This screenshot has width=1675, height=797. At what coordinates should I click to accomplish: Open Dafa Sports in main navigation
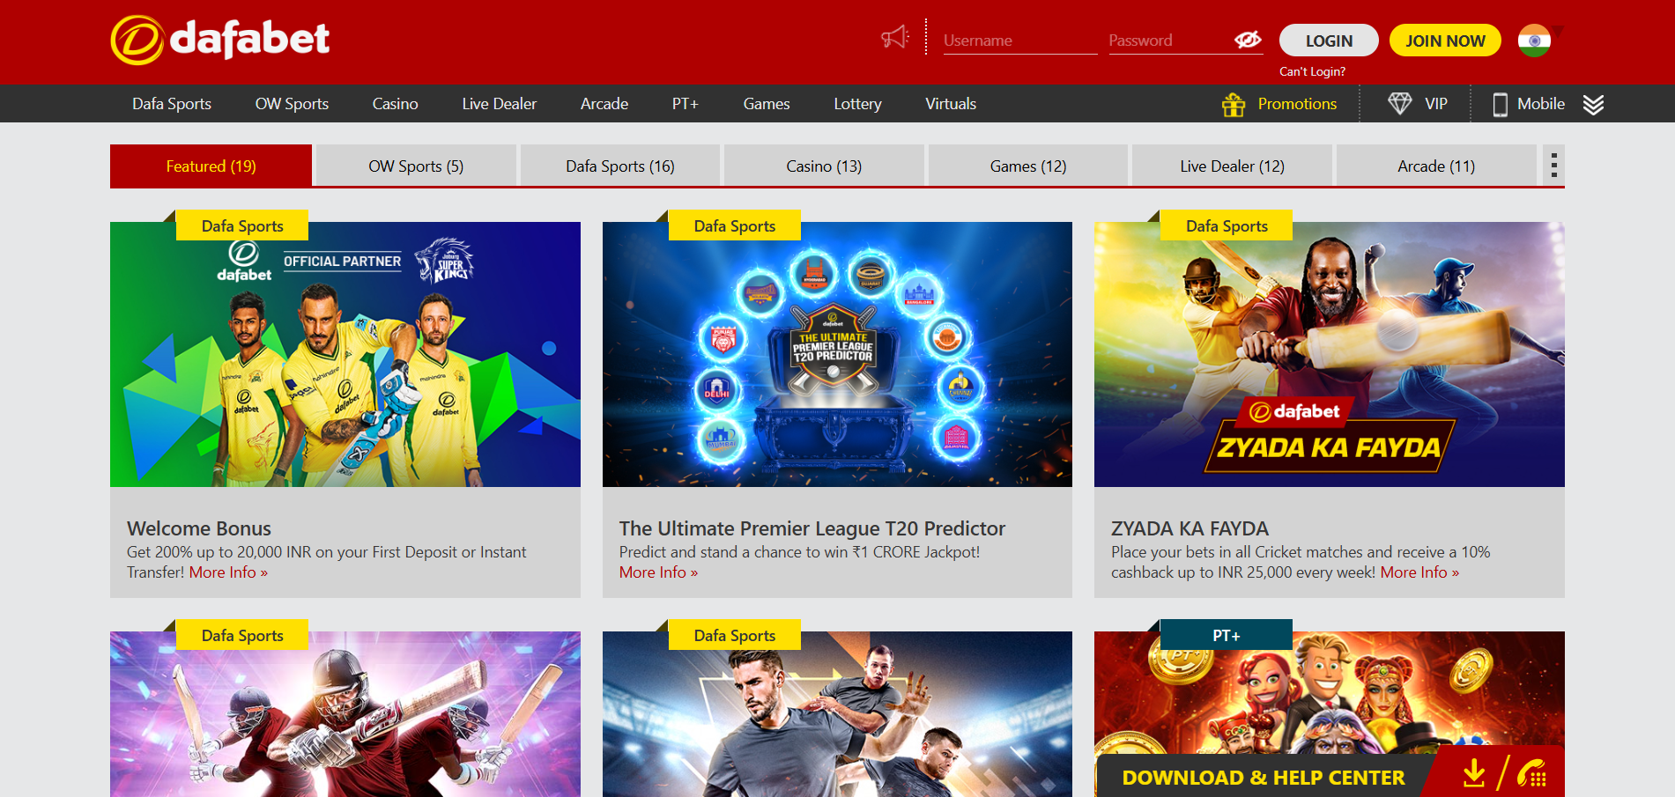pos(172,104)
